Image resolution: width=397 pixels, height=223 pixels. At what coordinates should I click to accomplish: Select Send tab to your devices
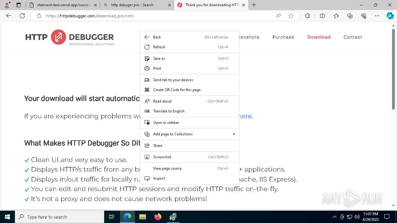pyautogui.click(x=190, y=80)
